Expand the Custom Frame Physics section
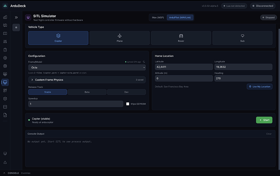The image size is (280, 176). 87,80
